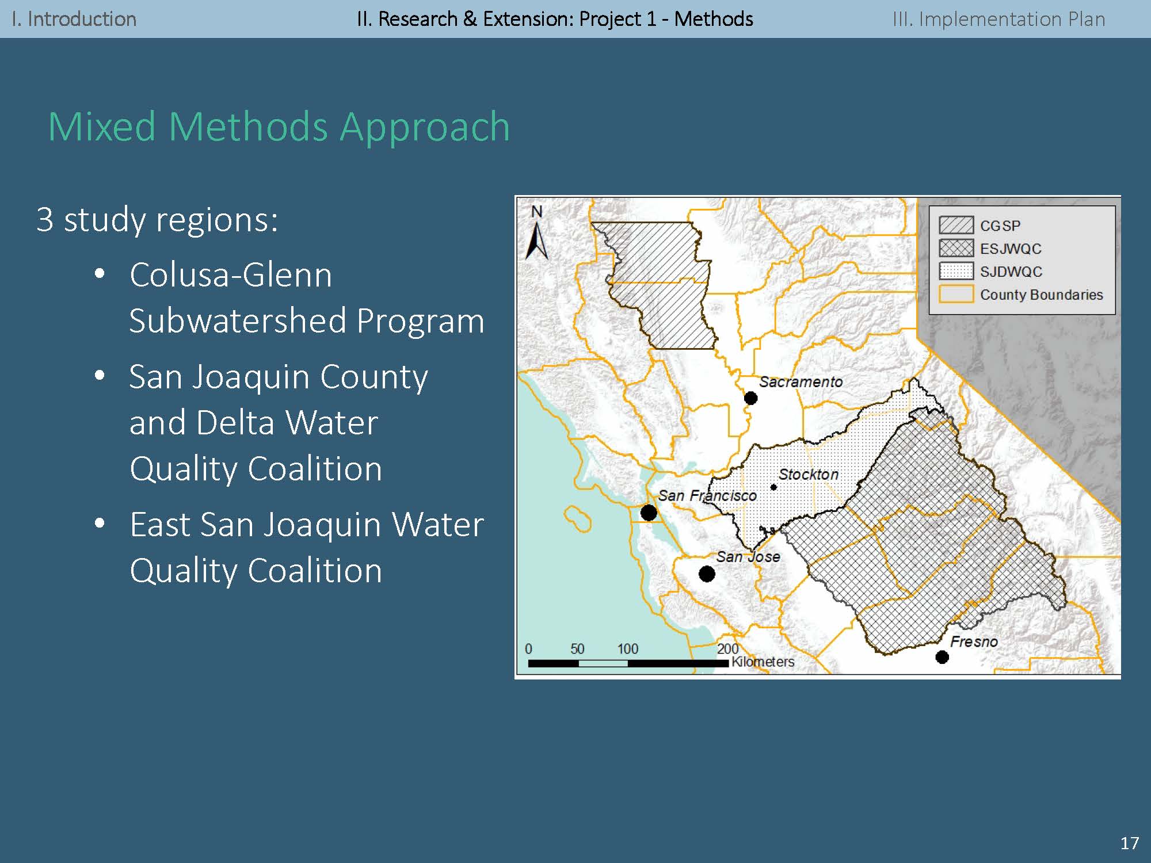Click the kilometers scale bar on map
This screenshot has width=1151, height=863.
[628, 663]
